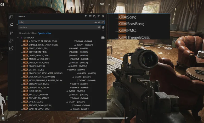The height and width of the screenshot is (123, 204).
Task: Collapse the replace field chevron
Action: click(16, 25)
